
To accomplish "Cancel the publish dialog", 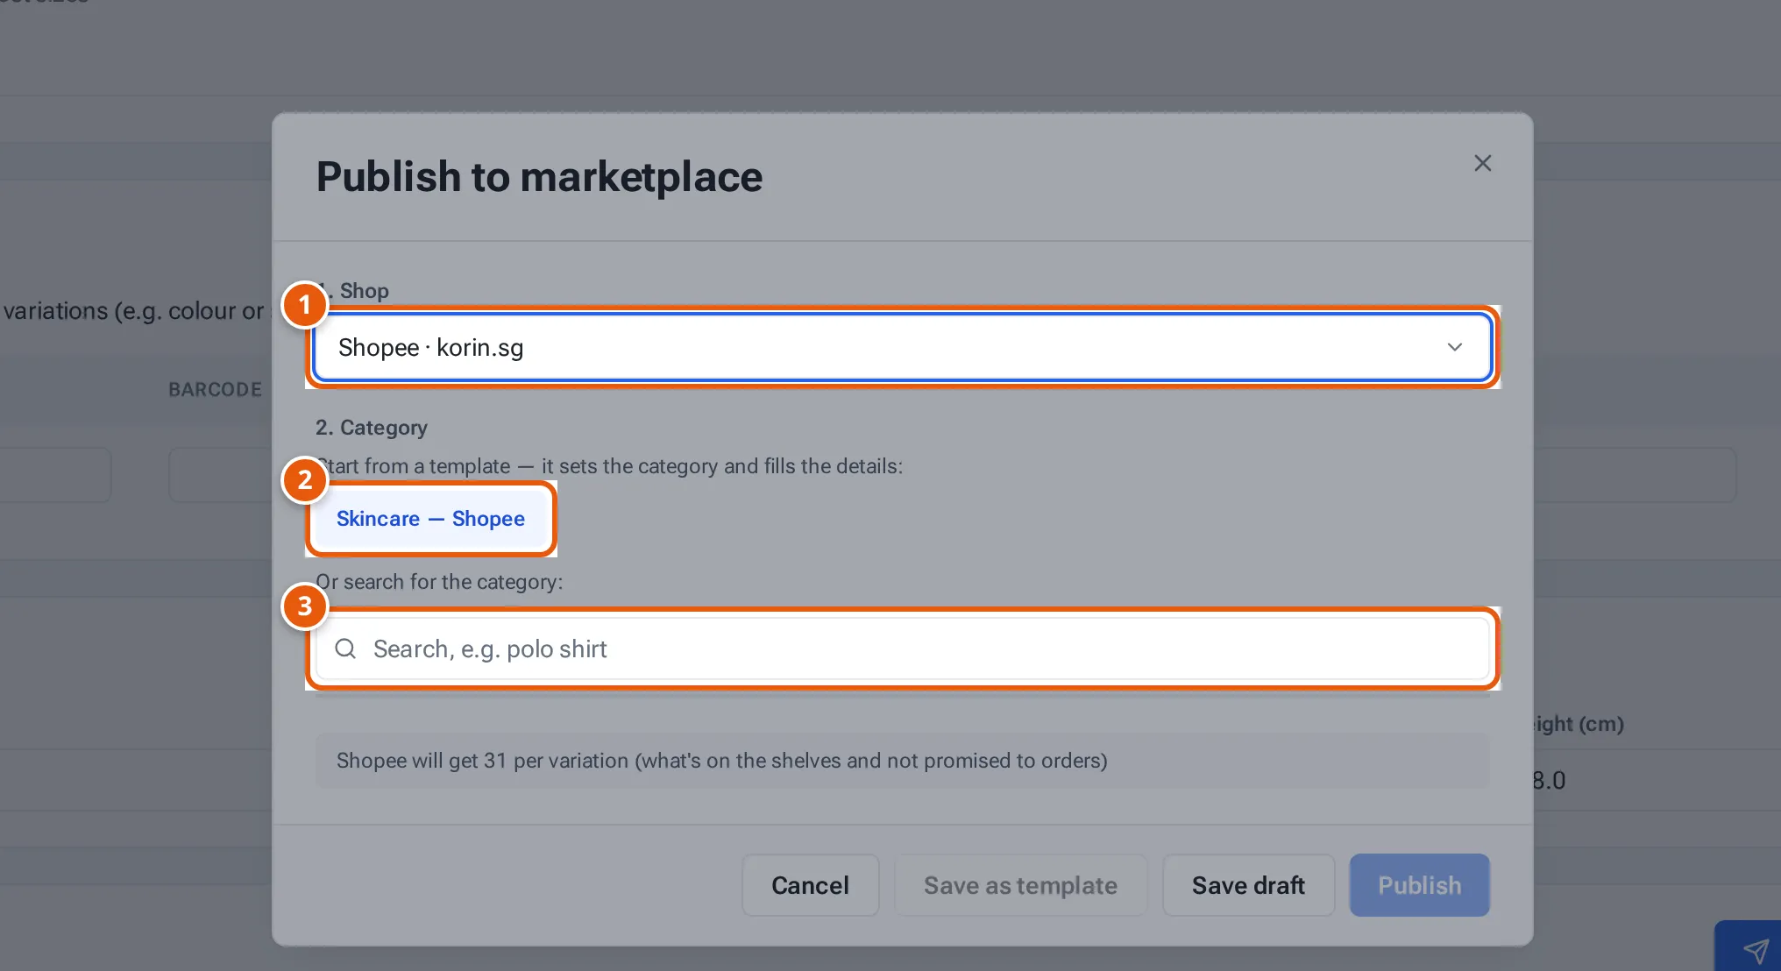I will coord(810,885).
